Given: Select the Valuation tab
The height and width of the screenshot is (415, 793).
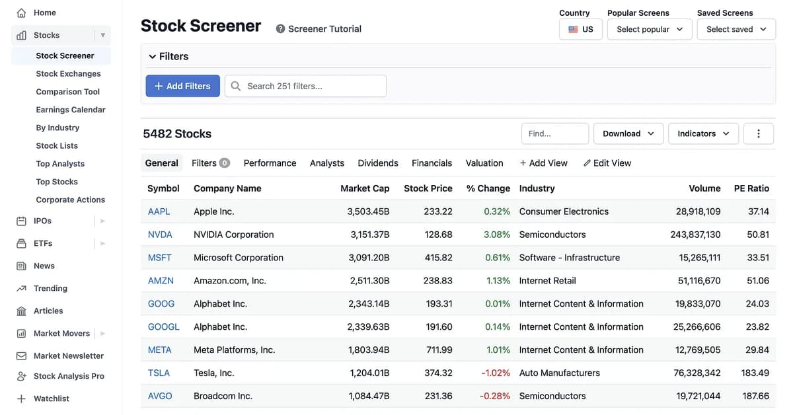Looking at the screenshot, I should pos(484,163).
